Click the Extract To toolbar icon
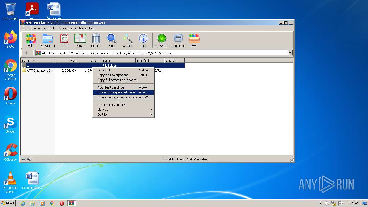 (47, 40)
